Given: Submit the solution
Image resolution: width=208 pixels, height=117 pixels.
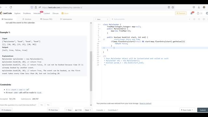Looking at the screenshot, I should tap(202, 110).
